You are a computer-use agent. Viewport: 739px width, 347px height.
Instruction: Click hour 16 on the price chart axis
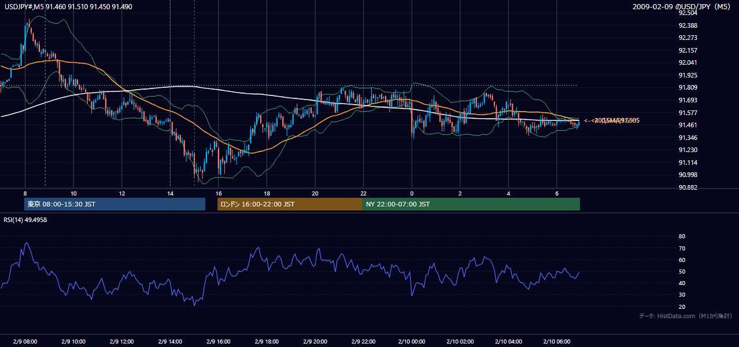(219, 193)
